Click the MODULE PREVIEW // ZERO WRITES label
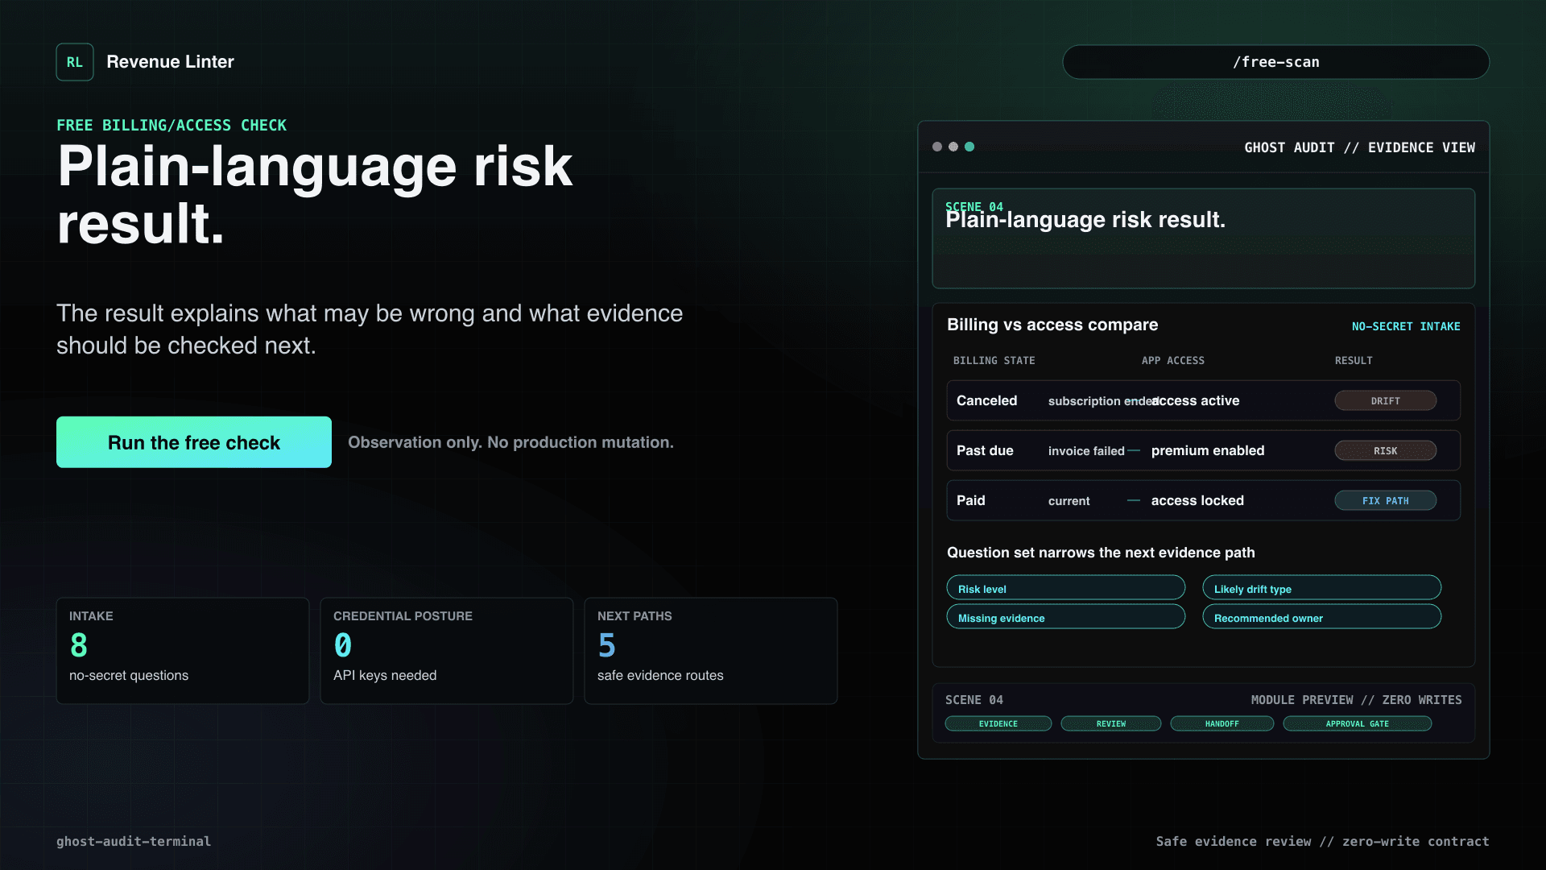 pyautogui.click(x=1356, y=700)
